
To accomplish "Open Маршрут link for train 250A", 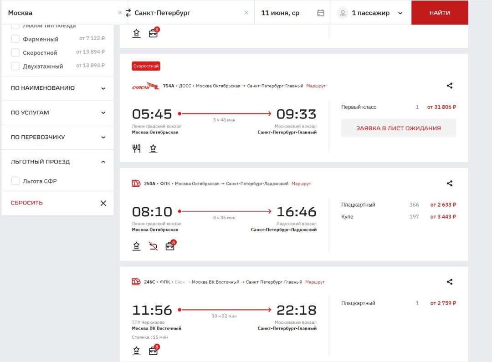I will pos(301,184).
